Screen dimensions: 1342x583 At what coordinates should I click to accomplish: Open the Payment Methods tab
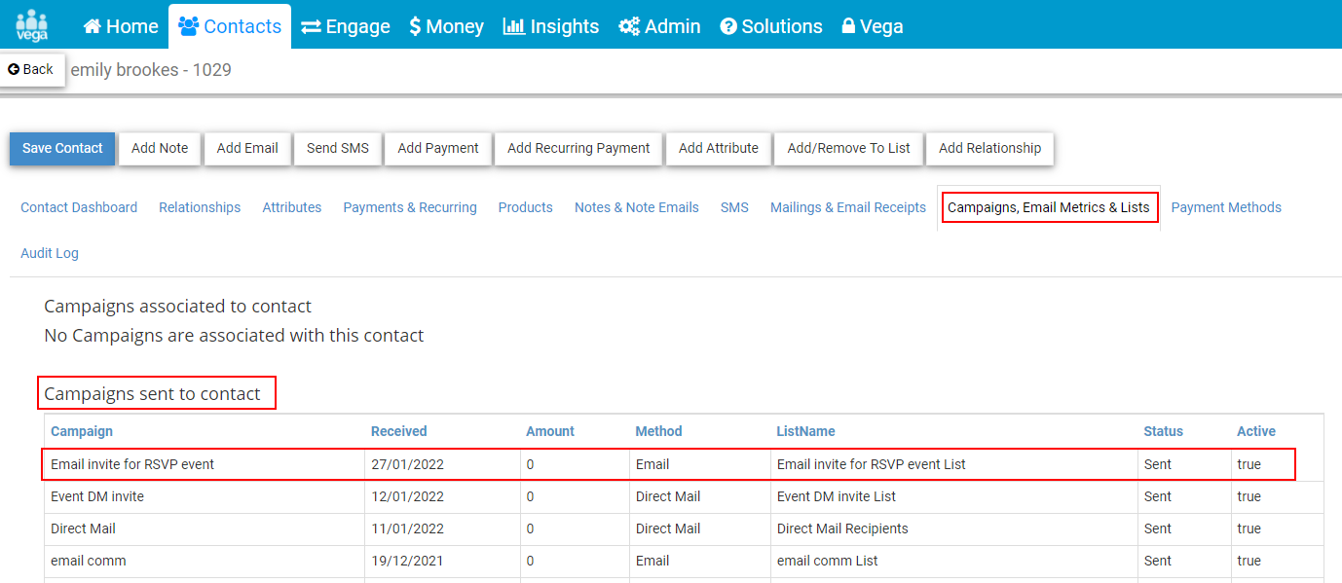point(1226,207)
